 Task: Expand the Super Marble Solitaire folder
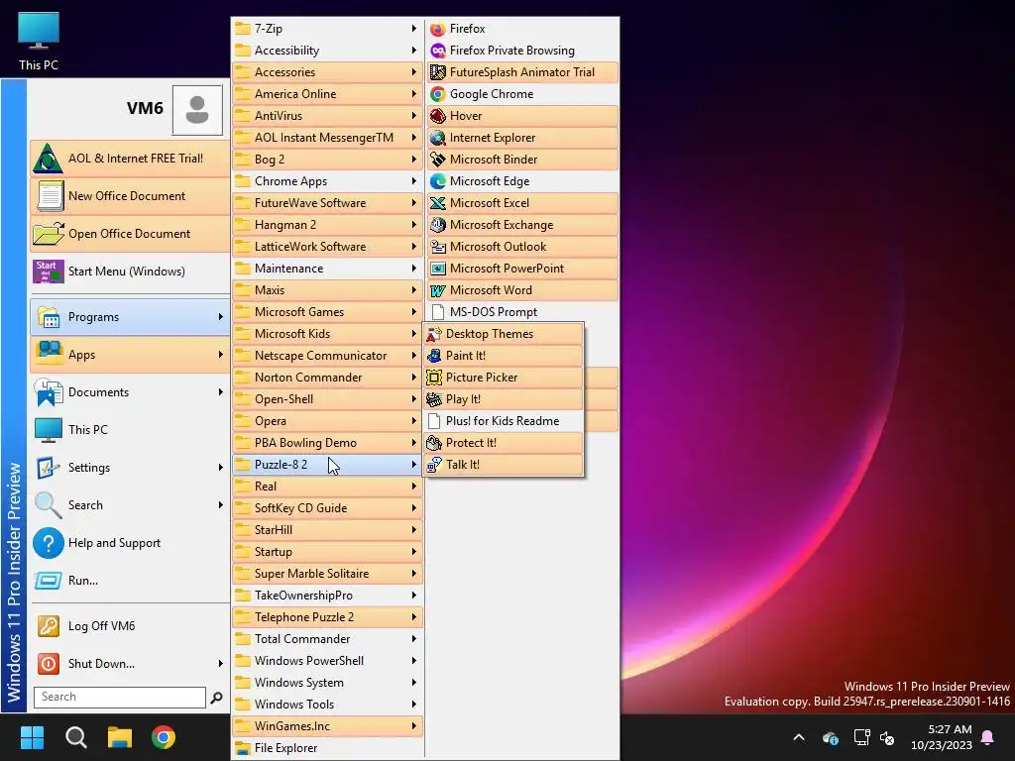pyautogui.click(x=327, y=574)
